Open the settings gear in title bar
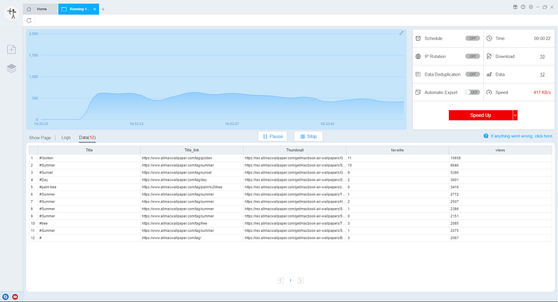Image resolution: width=558 pixels, height=302 pixels. [x=531, y=6]
